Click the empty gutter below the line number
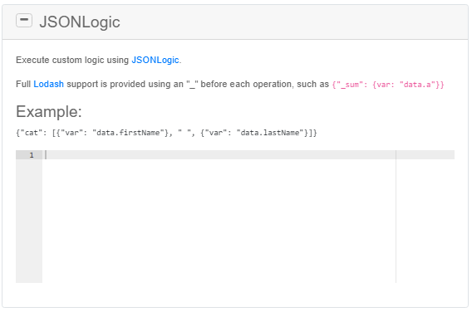 click(x=29, y=221)
